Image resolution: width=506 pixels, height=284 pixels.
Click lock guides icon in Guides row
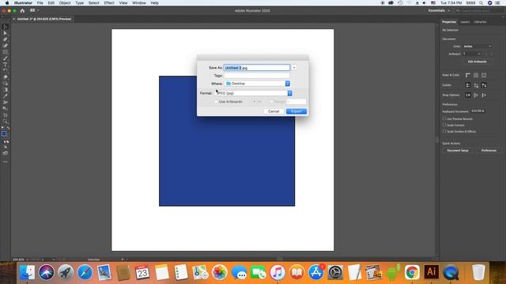pyautogui.click(x=476, y=85)
